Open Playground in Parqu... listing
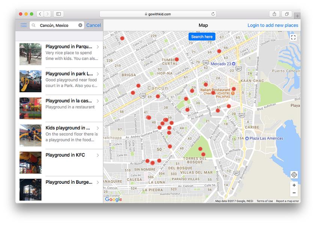The height and width of the screenshot is (225, 316). (59, 54)
